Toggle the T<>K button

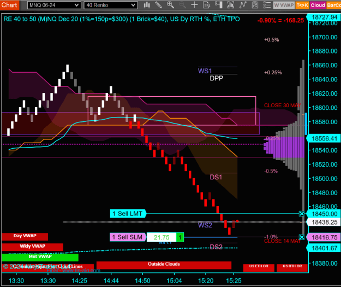pyautogui.click(x=302, y=5)
